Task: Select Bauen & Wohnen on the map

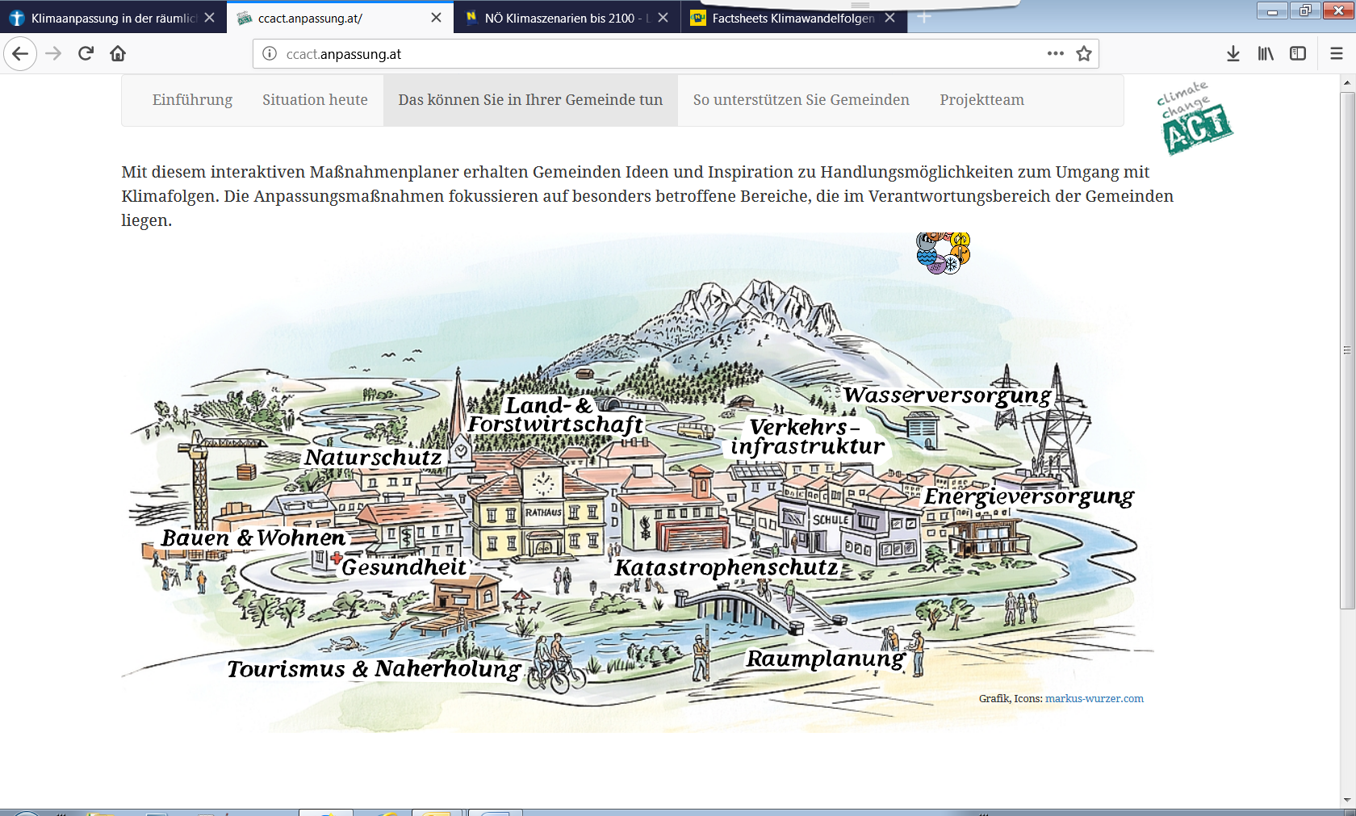Action: 253,538
